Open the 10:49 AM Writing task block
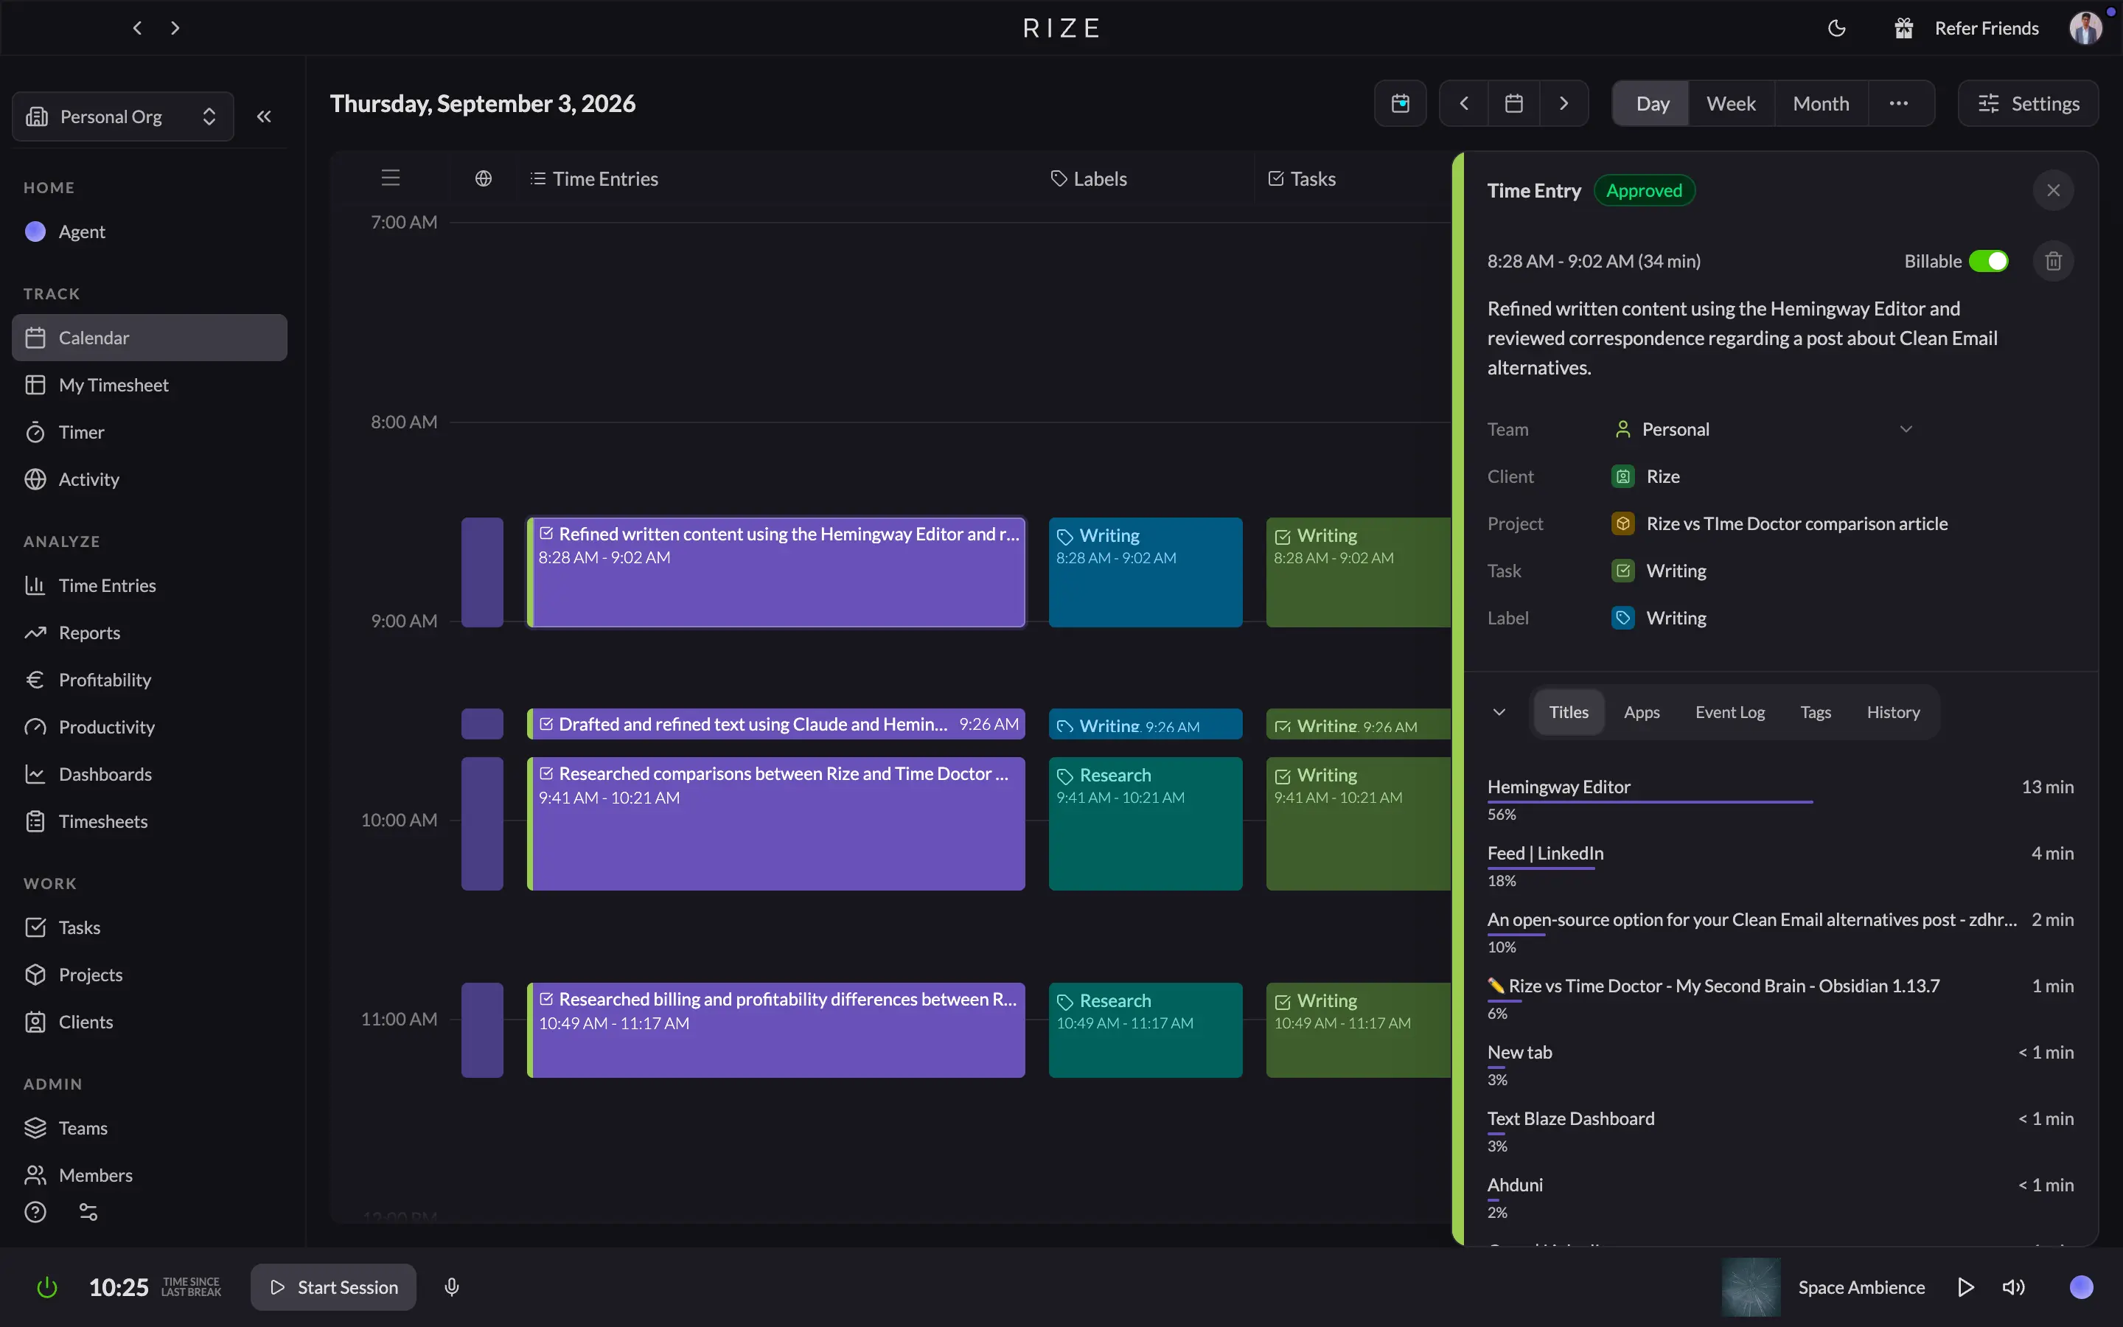This screenshot has width=2123, height=1327. tap(1358, 1029)
